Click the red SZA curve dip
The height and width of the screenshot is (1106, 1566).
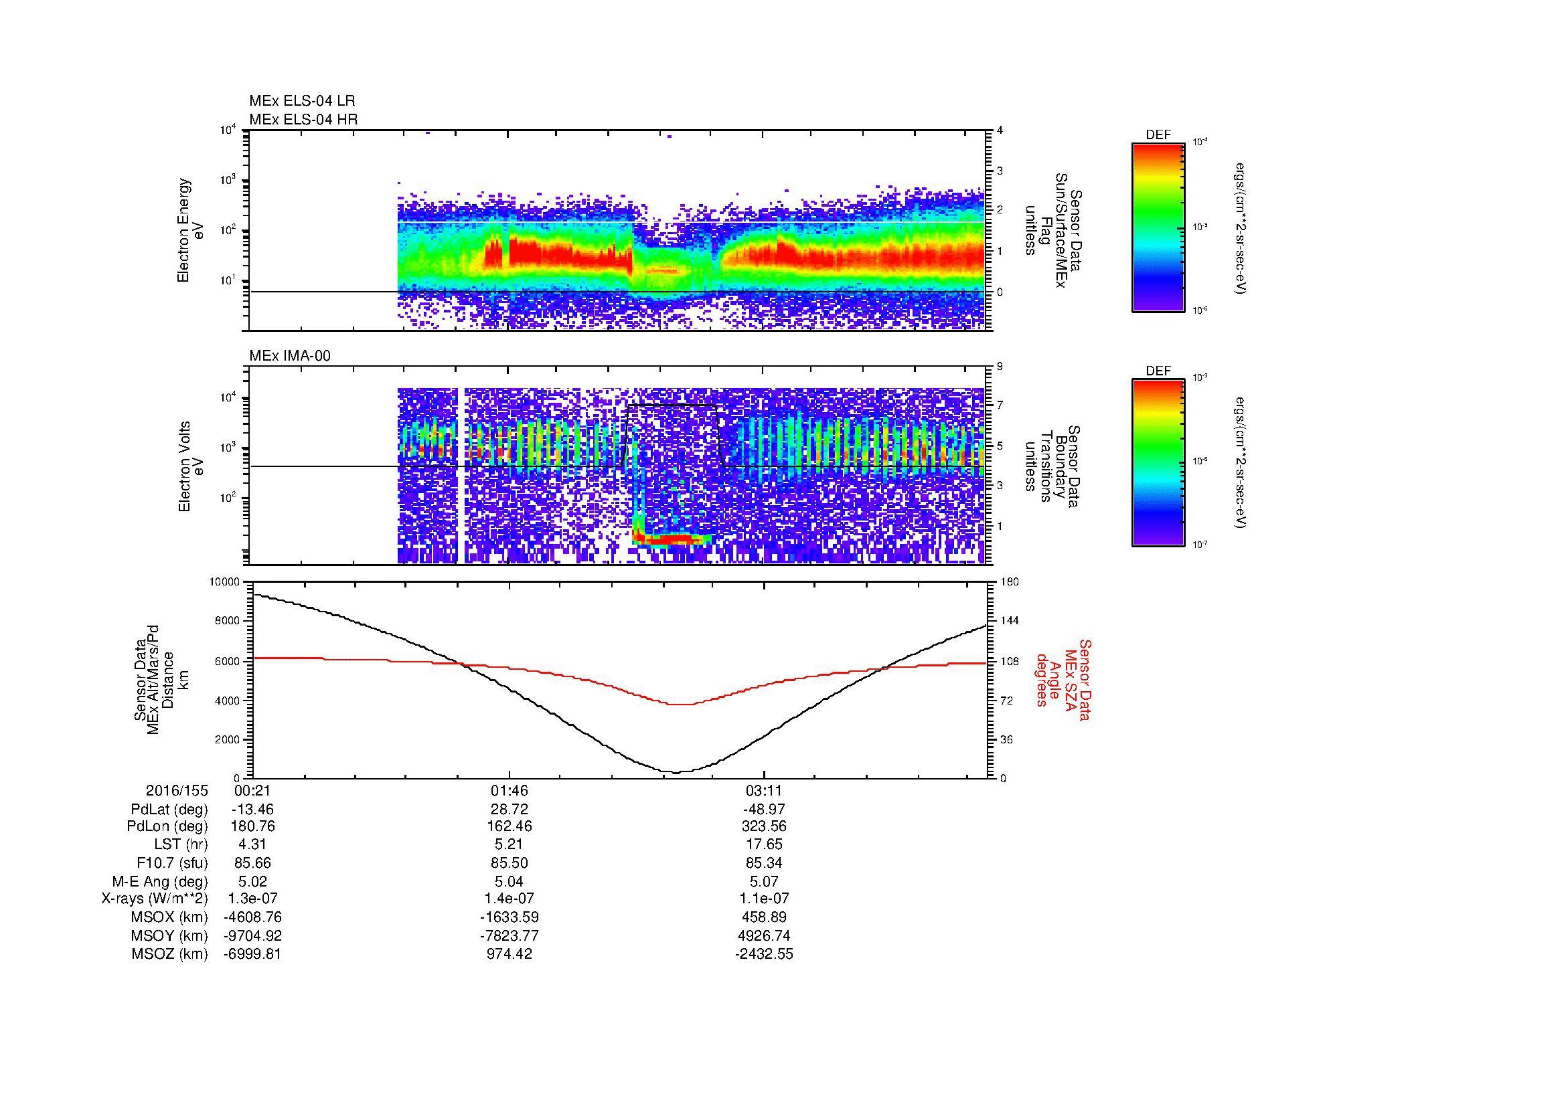point(680,704)
